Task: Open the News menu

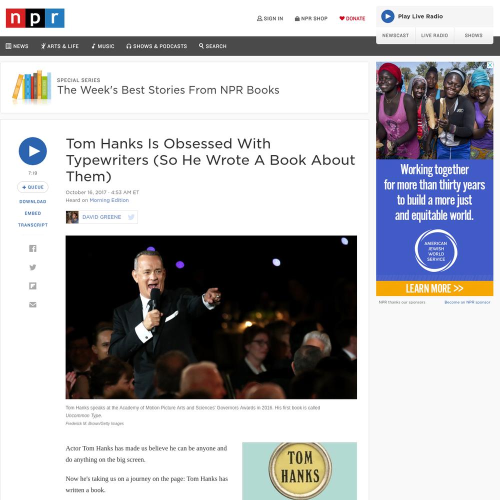Action: click(17, 46)
